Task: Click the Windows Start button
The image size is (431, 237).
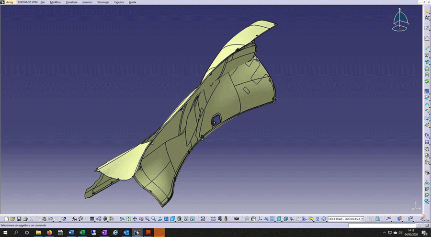Action: click(x=5, y=232)
